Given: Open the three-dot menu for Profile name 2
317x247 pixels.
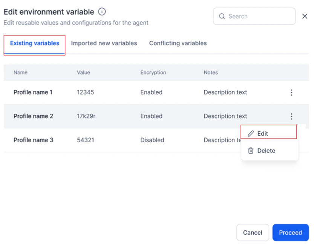Looking at the screenshot, I should coord(291,116).
